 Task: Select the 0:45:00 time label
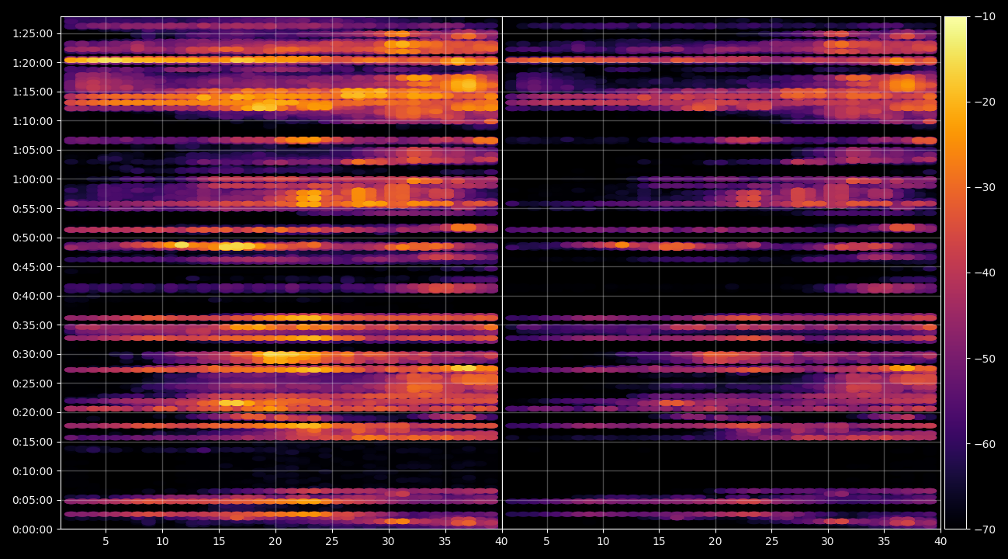tap(33, 266)
